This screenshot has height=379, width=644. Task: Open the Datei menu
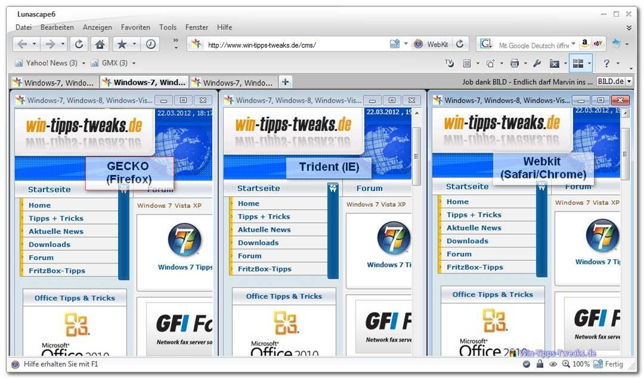coord(23,27)
